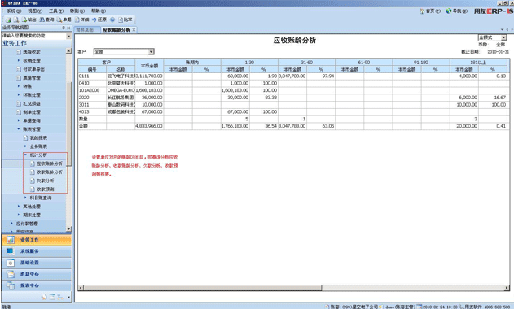Click the 首页 home button at top right

[x=430, y=11]
